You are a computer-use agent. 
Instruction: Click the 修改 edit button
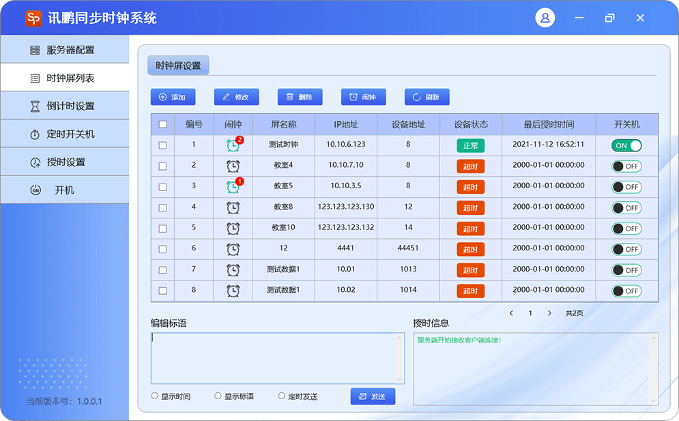[x=236, y=98]
